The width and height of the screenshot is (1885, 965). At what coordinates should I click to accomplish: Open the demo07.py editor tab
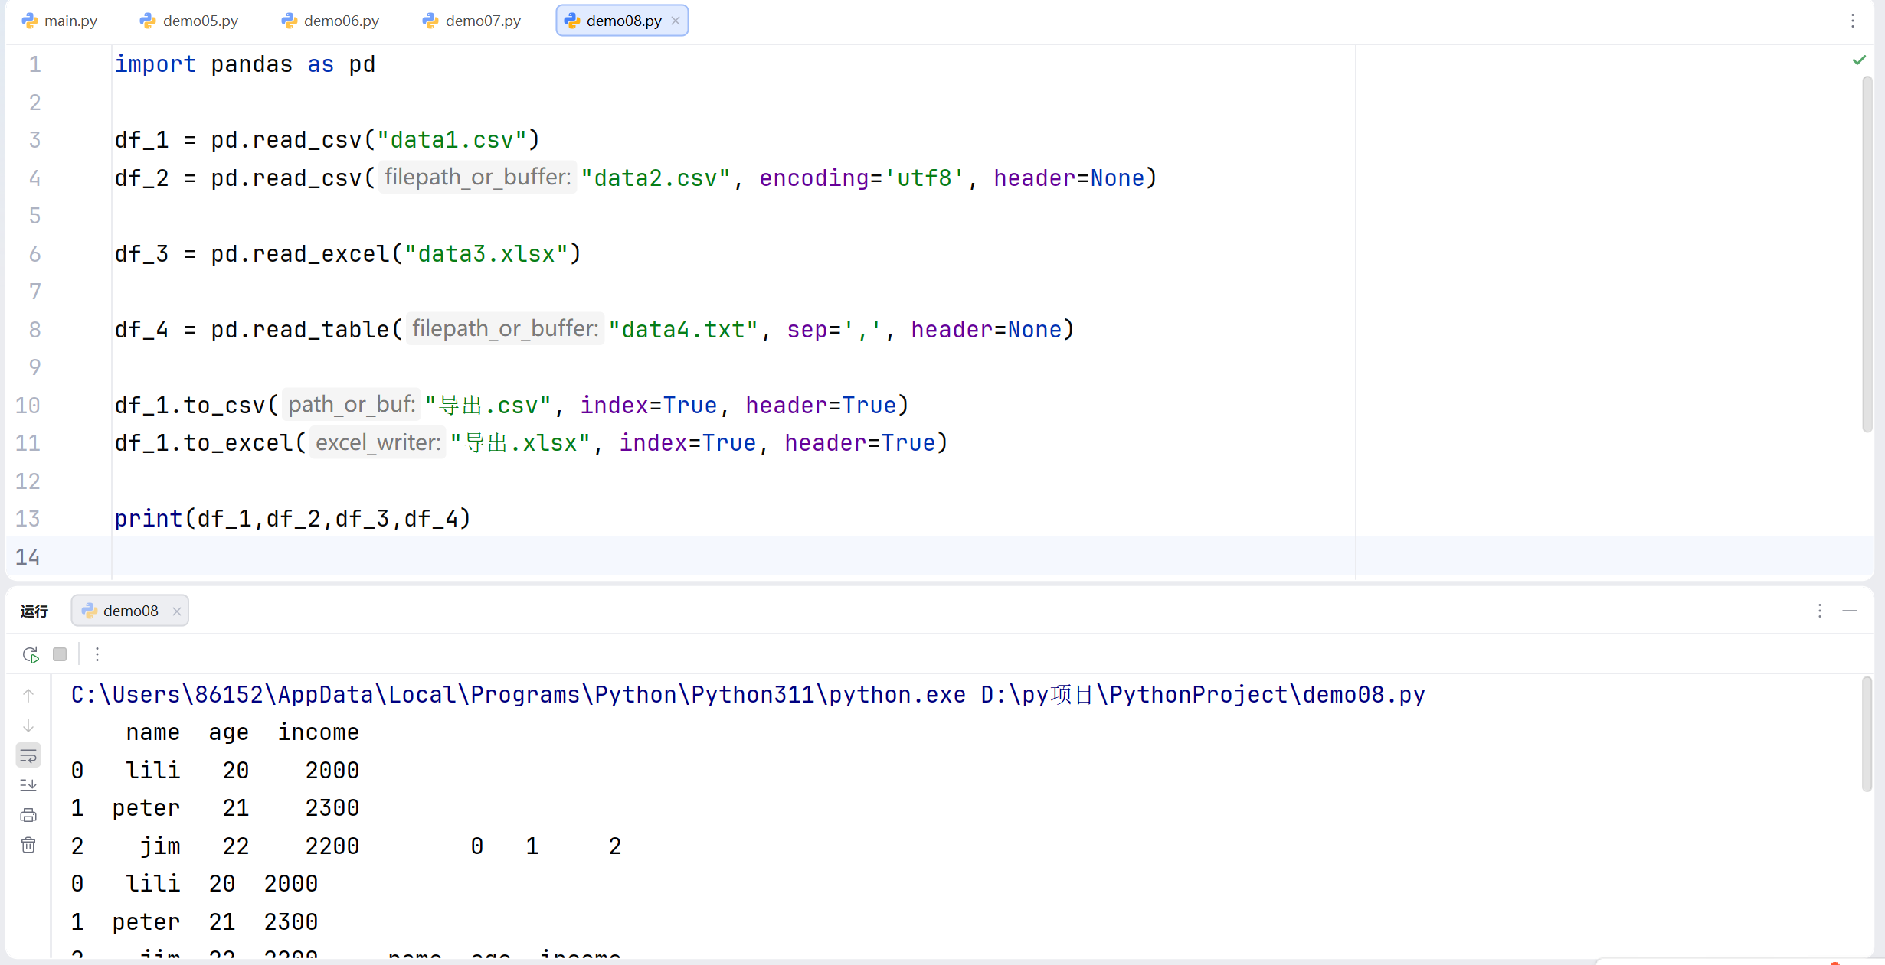[x=472, y=21]
